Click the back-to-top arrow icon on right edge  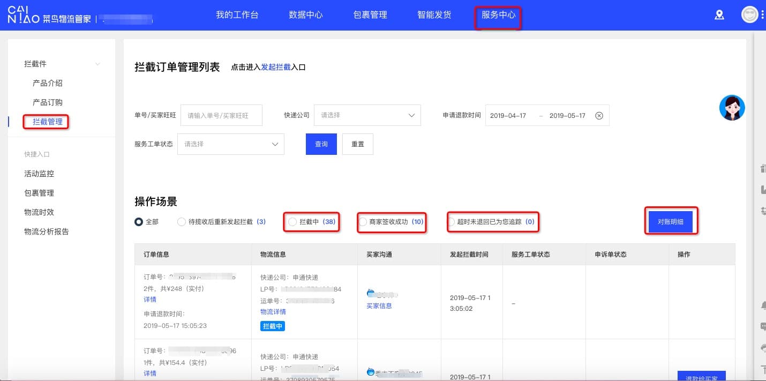point(763,369)
